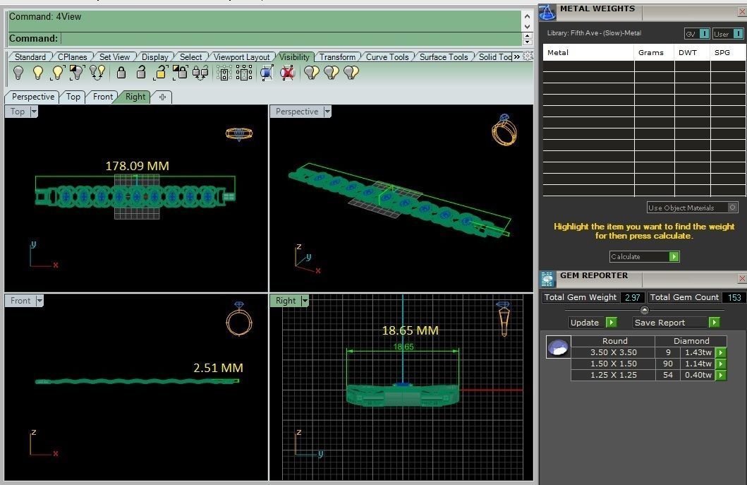Click the green arrow for 3.50 X 3.50 row

click(721, 353)
